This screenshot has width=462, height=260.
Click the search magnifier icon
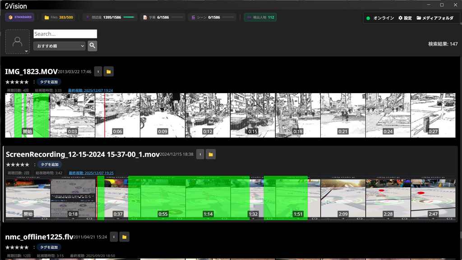tap(92, 45)
